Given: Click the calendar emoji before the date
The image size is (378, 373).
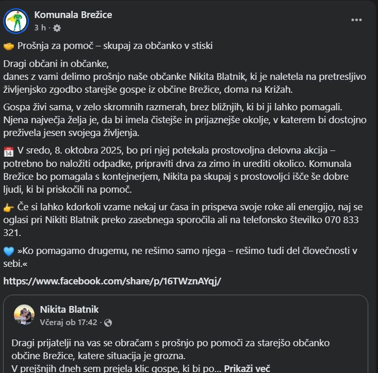Looking at the screenshot, I should coord(8,151).
